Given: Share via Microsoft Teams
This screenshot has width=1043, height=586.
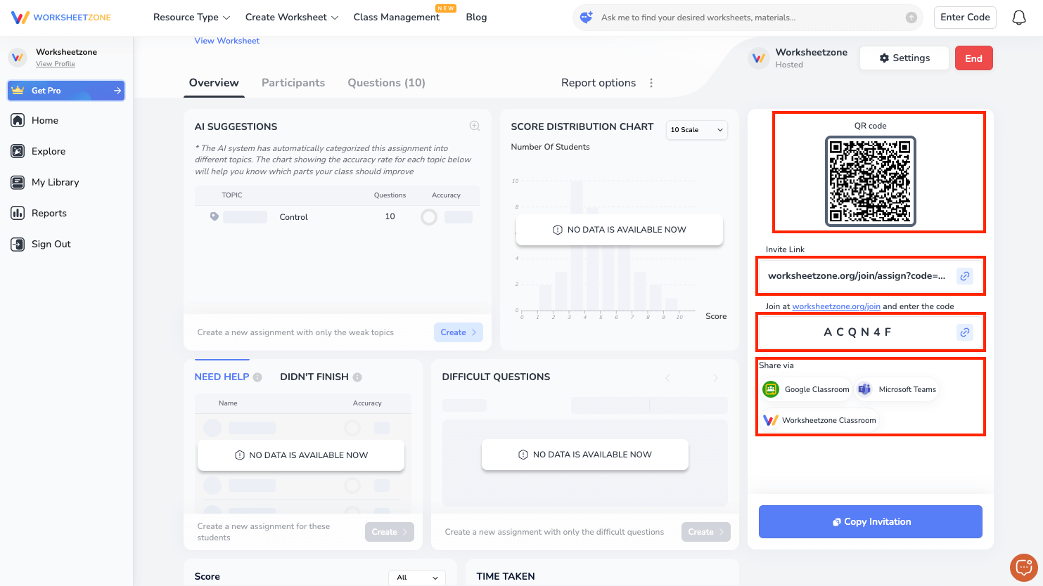Looking at the screenshot, I should pos(897,389).
